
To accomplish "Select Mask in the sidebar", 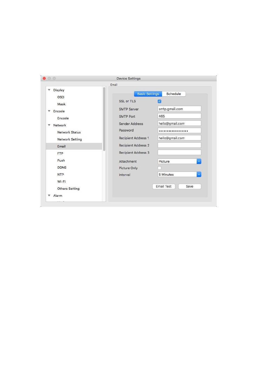I will click(x=61, y=104).
